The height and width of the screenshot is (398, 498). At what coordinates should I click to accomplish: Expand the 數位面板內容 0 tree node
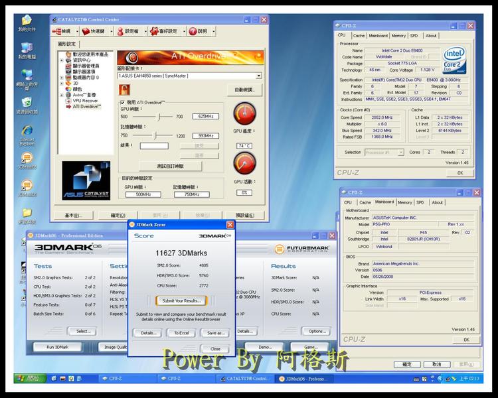62,78
